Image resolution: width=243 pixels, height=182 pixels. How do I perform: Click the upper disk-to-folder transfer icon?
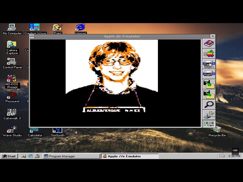[209, 84]
